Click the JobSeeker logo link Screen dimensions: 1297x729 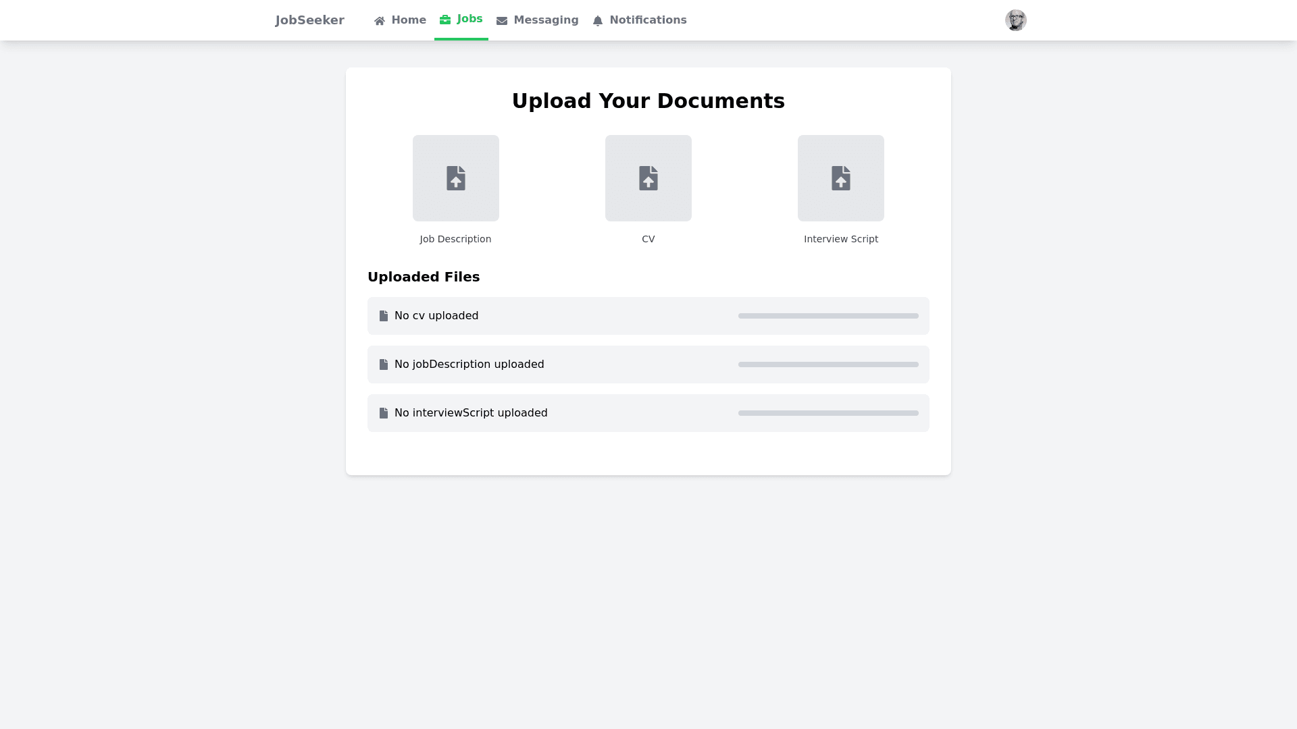pos(310,20)
